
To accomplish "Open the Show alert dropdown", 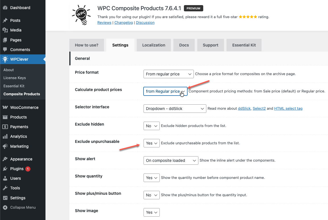I will click(171, 160).
